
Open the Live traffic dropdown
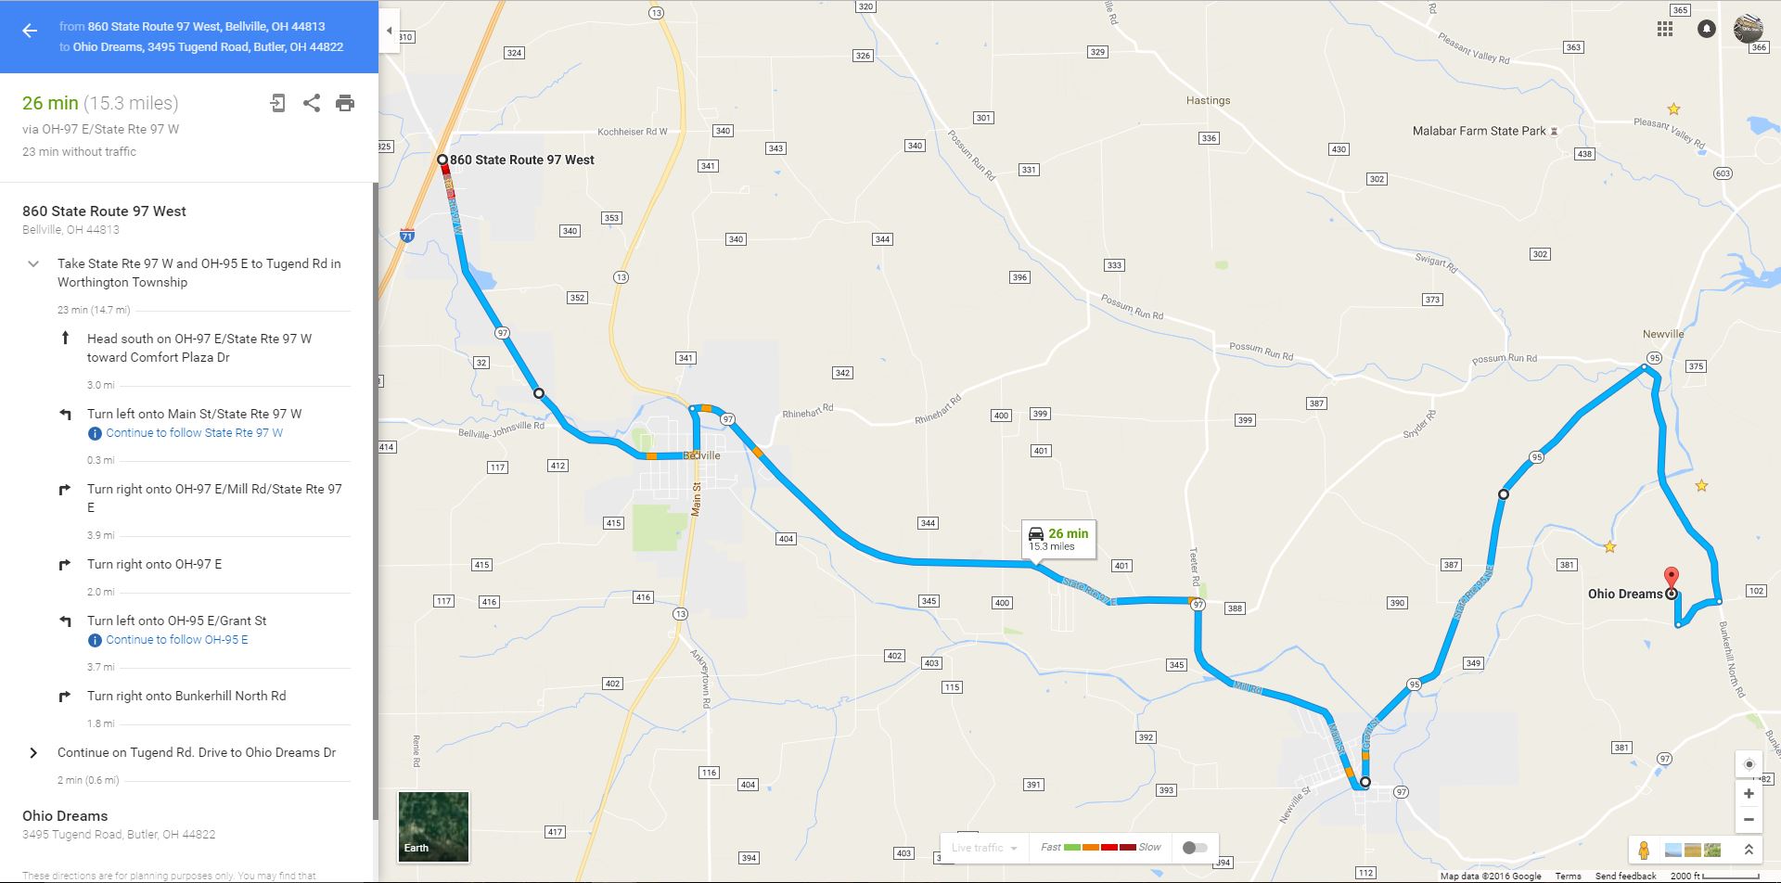(984, 848)
